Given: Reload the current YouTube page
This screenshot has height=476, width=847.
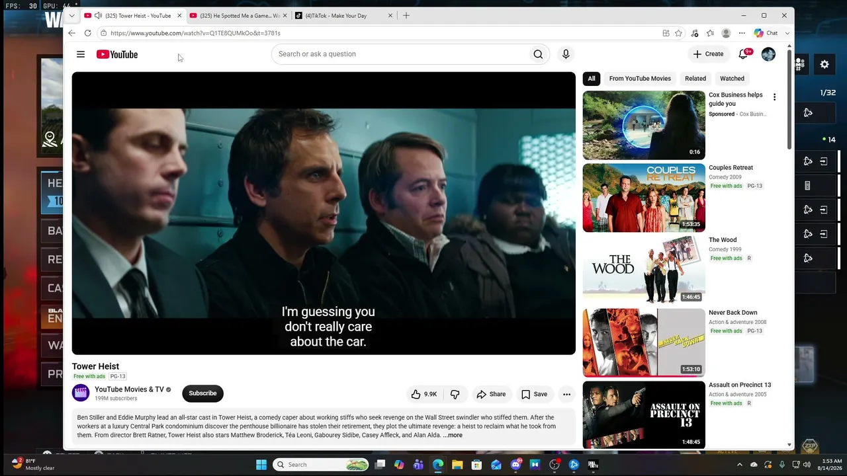Looking at the screenshot, I should pos(87,33).
